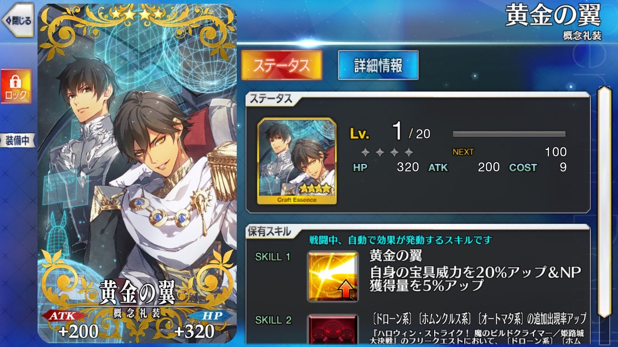This screenshot has width=618, height=347.
Task: Click the 黄金の翼 title in header
Action: click(x=553, y=16)
